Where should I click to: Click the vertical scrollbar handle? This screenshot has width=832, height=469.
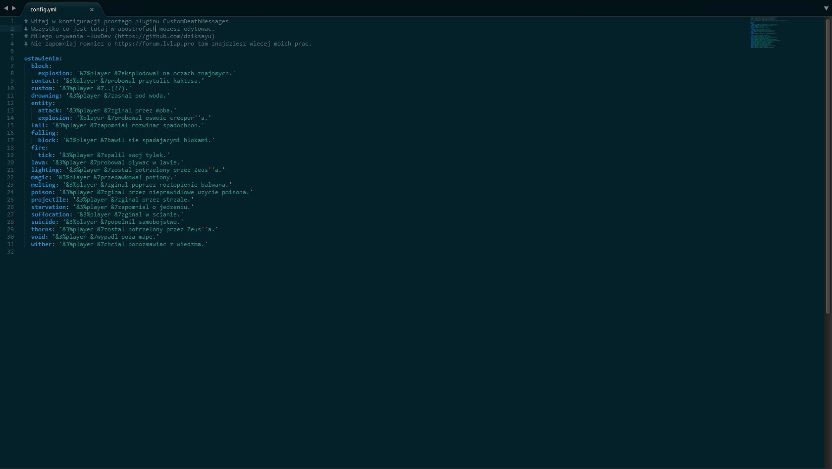pos(827,166)
